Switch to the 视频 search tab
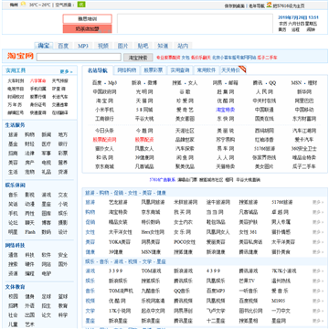The height and width of the screenshot is (329, 329). [x=103, y=46]
